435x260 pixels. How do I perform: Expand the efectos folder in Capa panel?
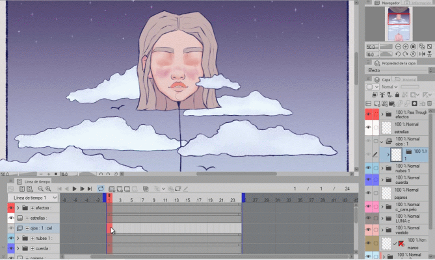tap(382, 114)
